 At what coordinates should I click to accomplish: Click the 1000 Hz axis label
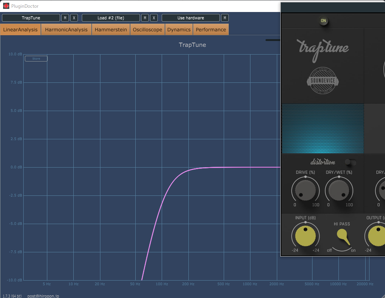pos(250,284)
